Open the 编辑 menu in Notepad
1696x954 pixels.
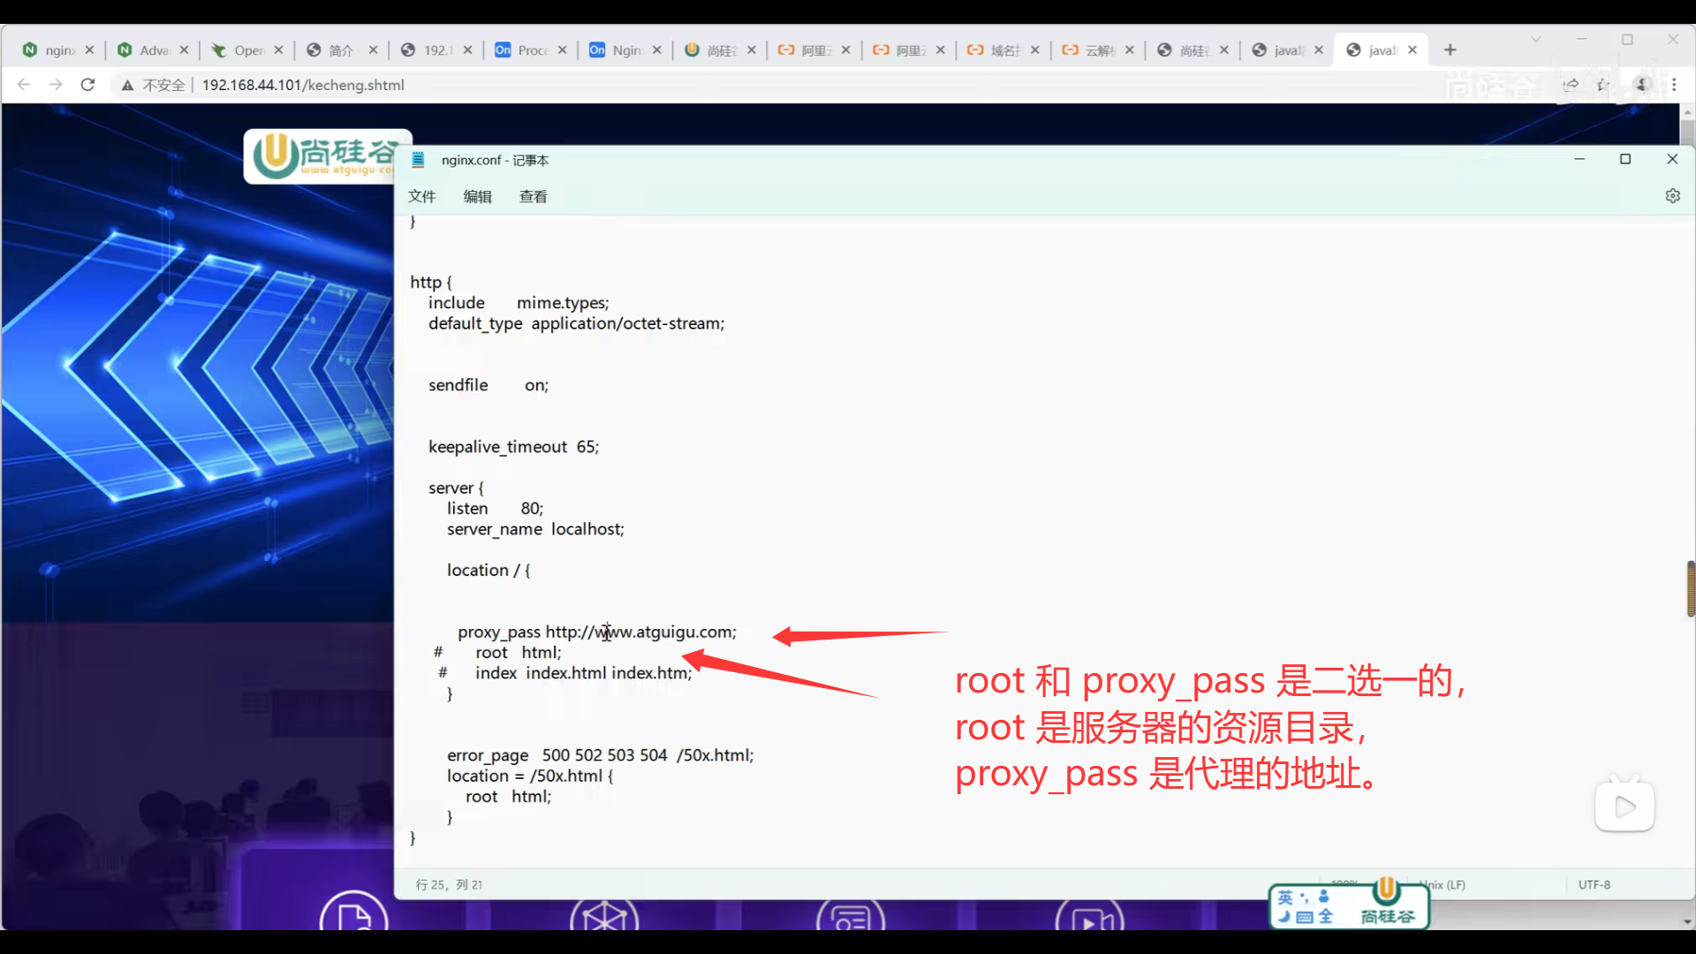coord(477,196)
